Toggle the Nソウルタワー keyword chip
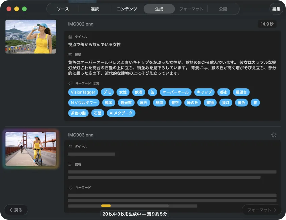The width and height of the screenshot is (286, 220). 84,103
